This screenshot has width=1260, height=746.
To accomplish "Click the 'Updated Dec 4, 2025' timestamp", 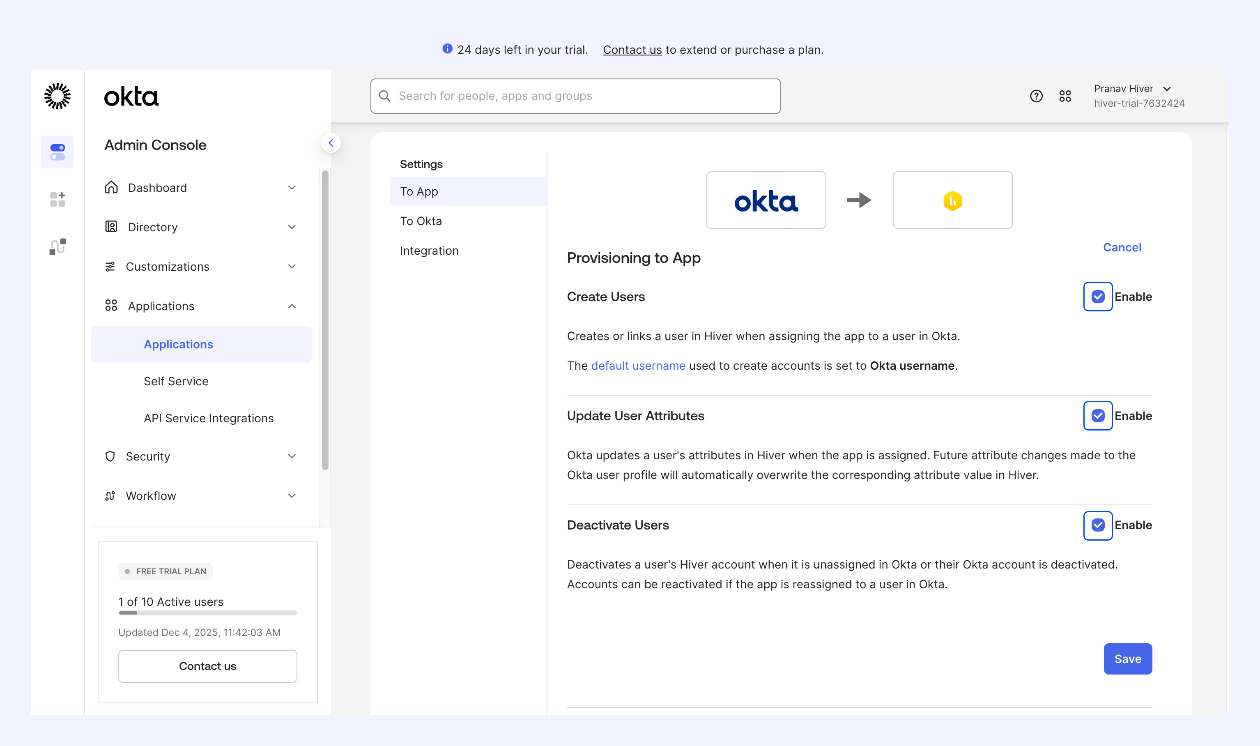I will [200, 632].
